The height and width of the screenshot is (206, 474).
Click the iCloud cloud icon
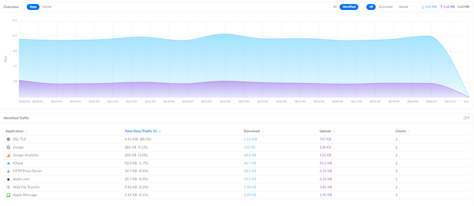pos(8,163)
